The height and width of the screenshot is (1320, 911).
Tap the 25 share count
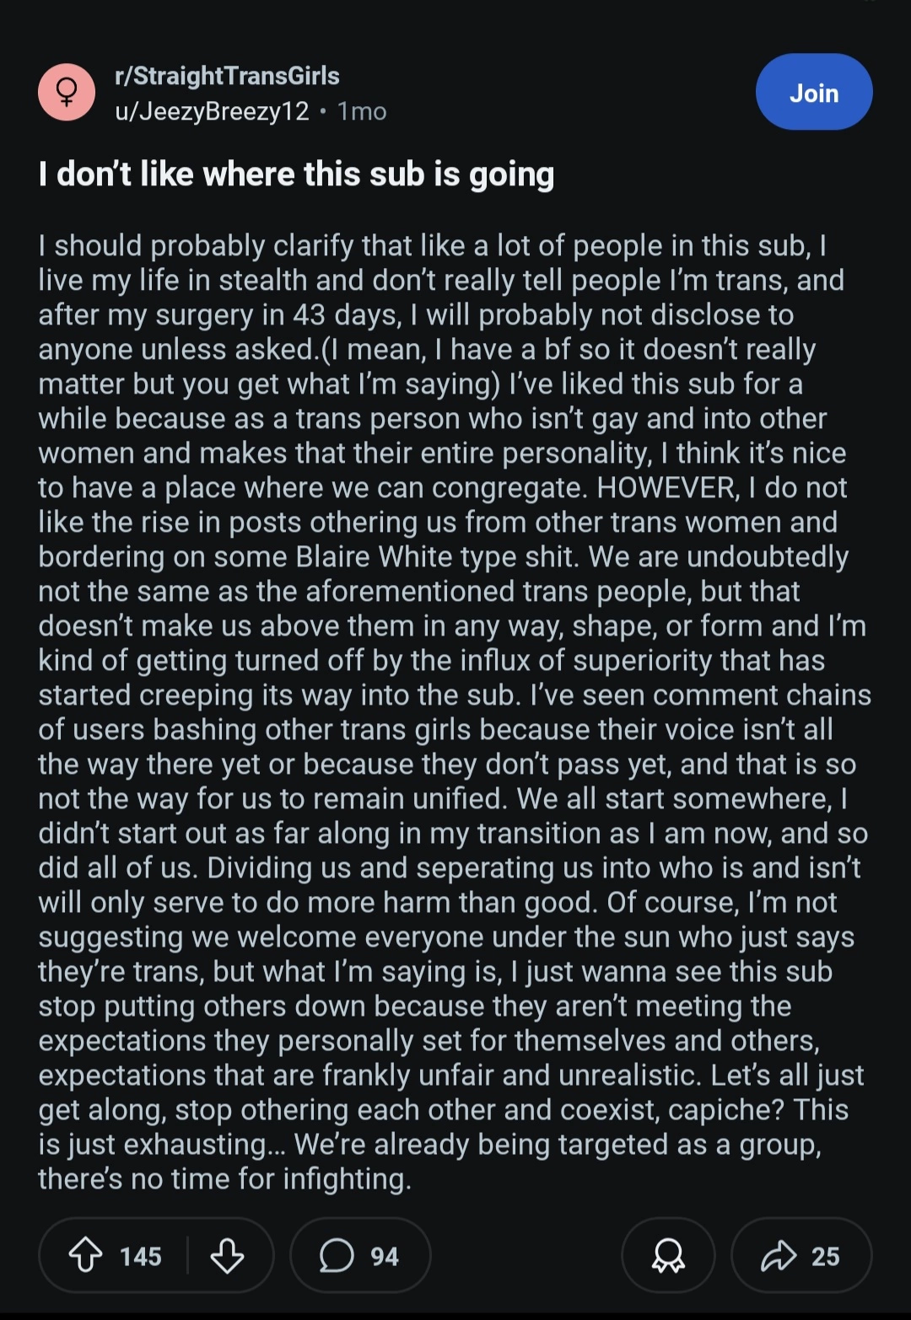coord(825,1256)
